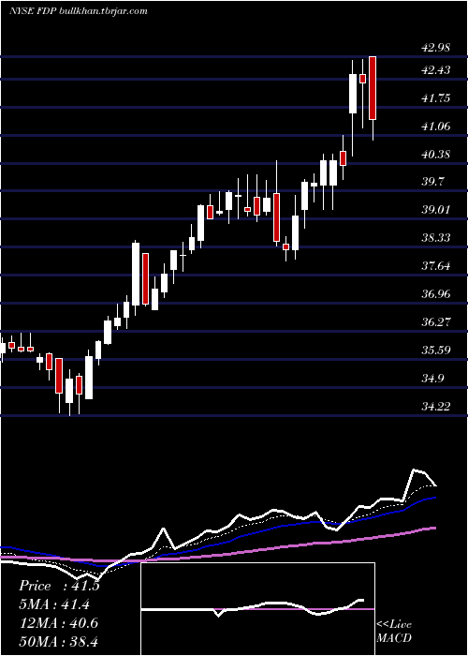Click the 37.64 price axis label
The image size is (468, 656).
[x=436, y=266]
